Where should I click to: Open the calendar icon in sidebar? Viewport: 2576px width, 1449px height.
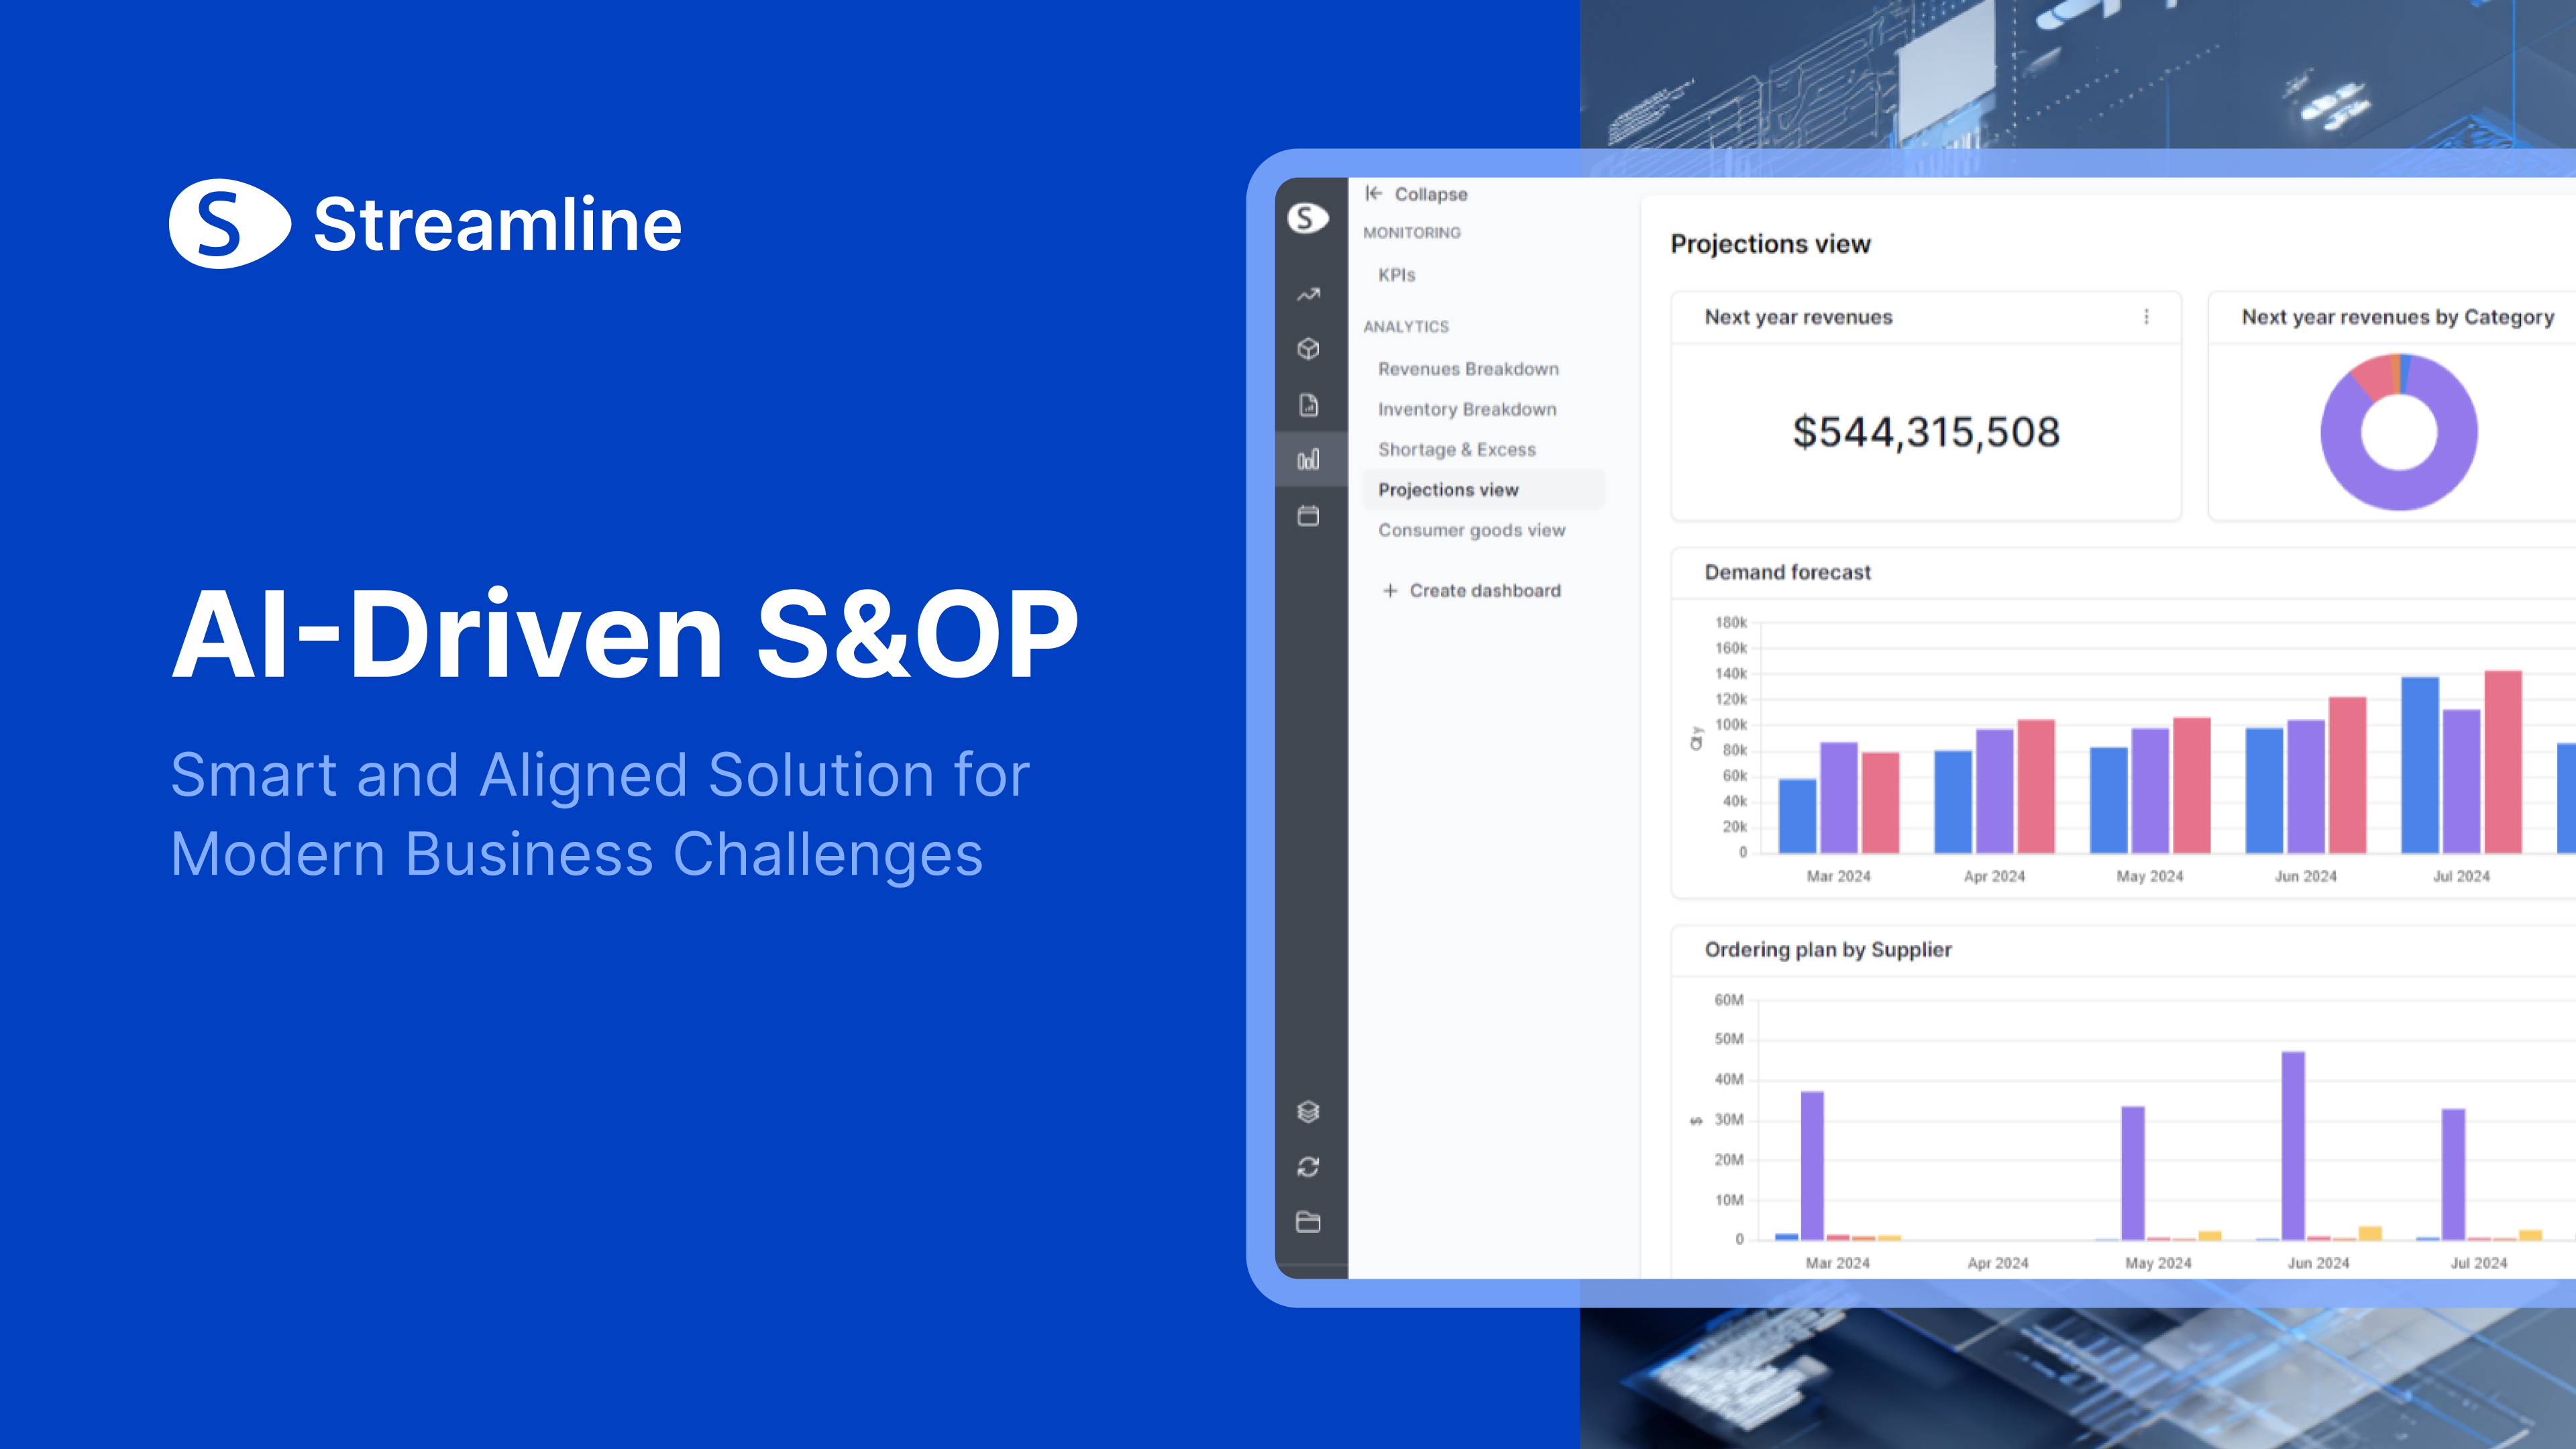coord(1308,516)
